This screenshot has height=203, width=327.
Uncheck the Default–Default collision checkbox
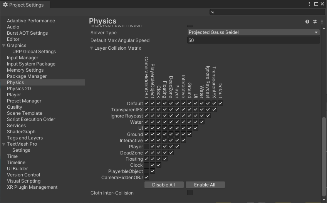click(220, 104)
